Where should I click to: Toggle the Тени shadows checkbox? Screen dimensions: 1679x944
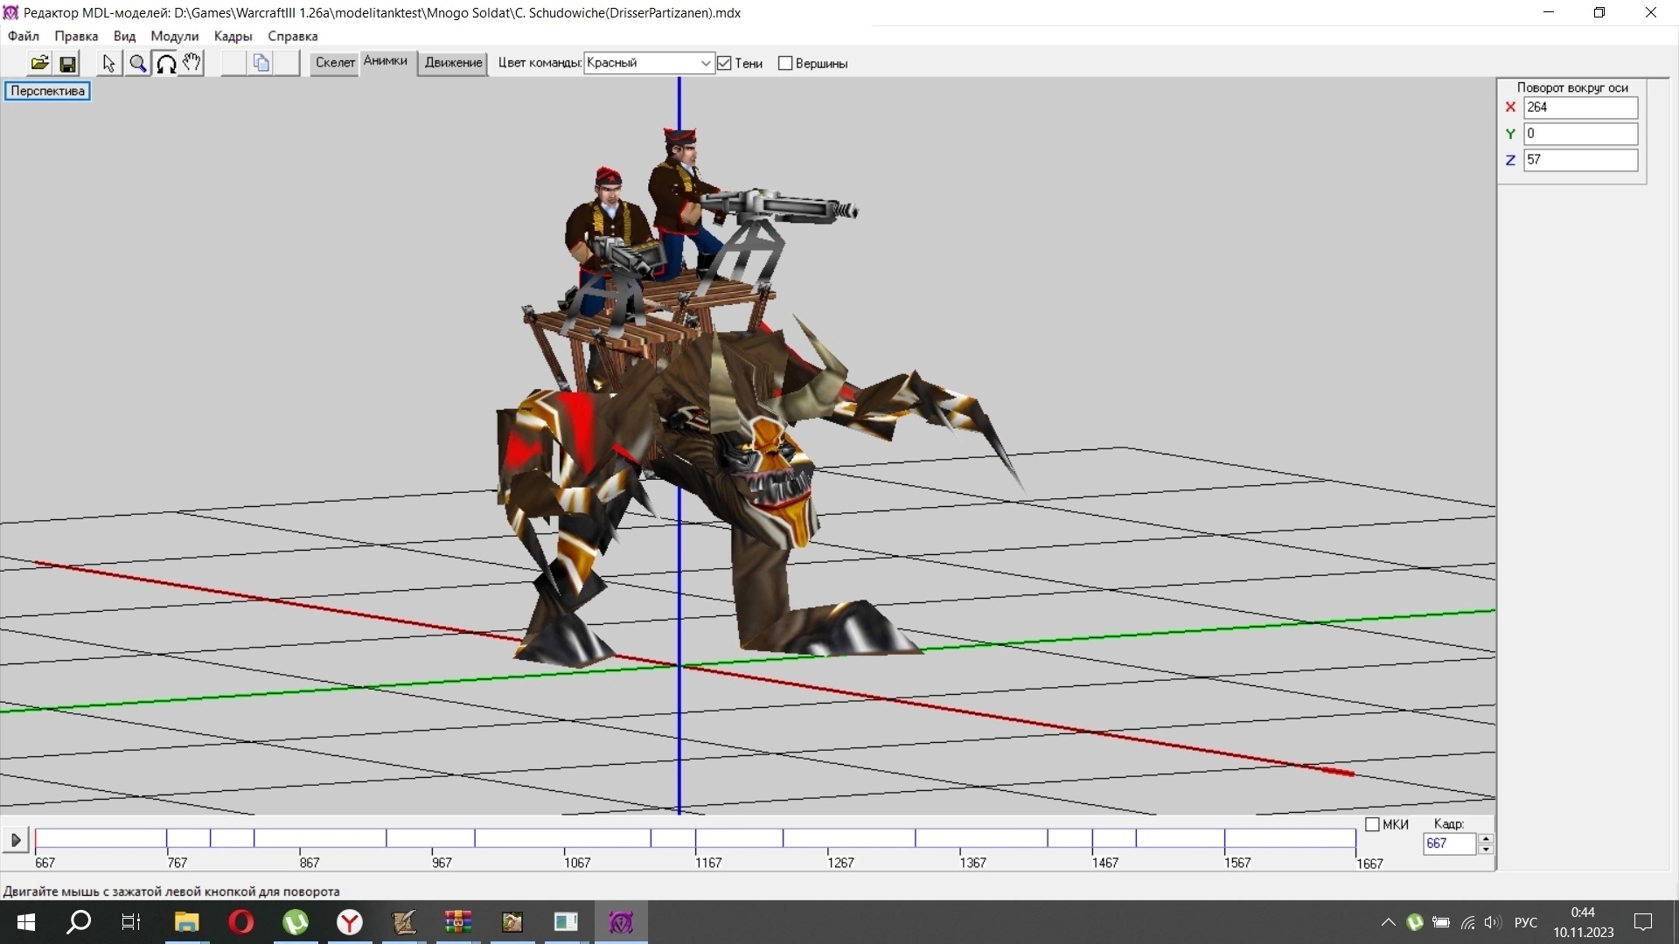[x=724, y=63]
